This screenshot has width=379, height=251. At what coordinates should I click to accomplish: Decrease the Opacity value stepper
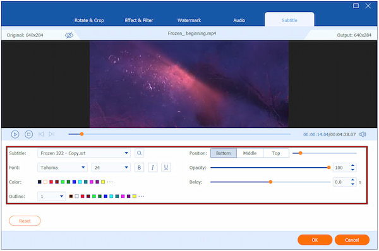pos(352,170)
